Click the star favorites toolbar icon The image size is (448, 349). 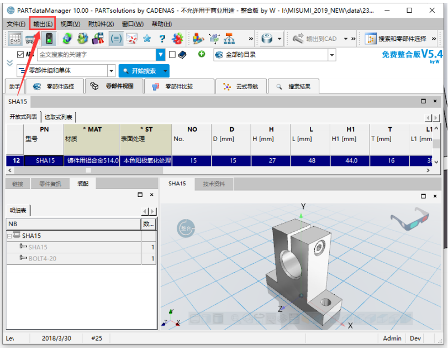pyautogui.click(x=147, y=39)
